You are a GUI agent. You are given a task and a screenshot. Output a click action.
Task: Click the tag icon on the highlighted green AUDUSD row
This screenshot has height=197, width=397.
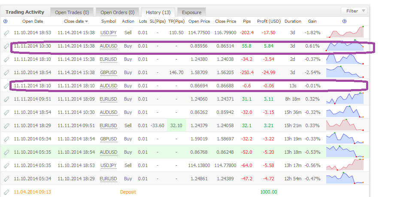click(x=6, y=152)
